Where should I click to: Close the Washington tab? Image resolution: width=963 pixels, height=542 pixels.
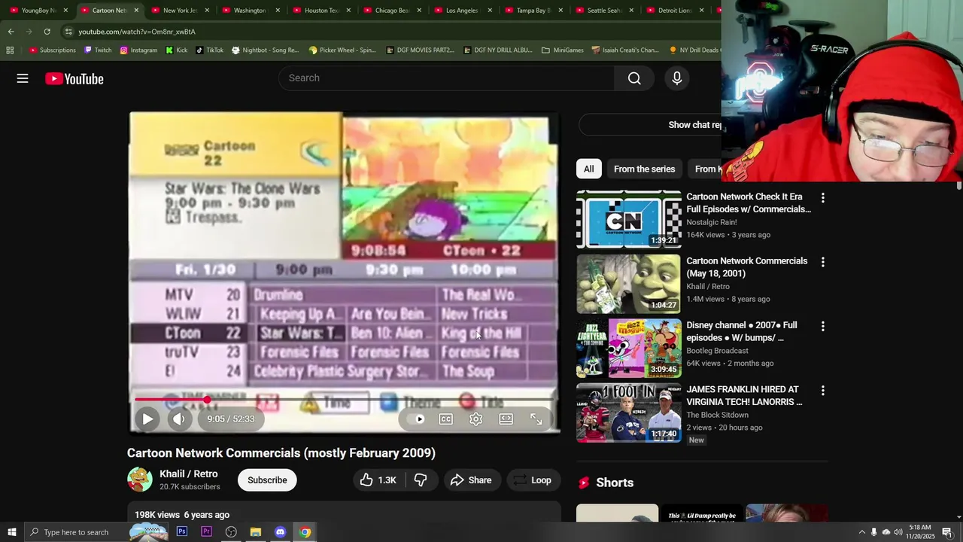pos(278,11)
